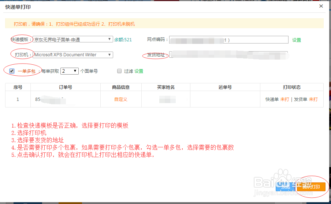
Task: Select order number cell starting with 85
Action: click(x=66, y=99)
